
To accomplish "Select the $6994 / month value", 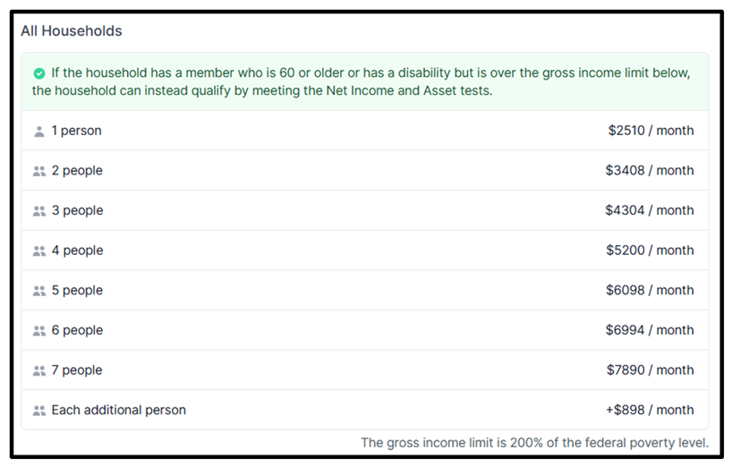I will (650, 330).
